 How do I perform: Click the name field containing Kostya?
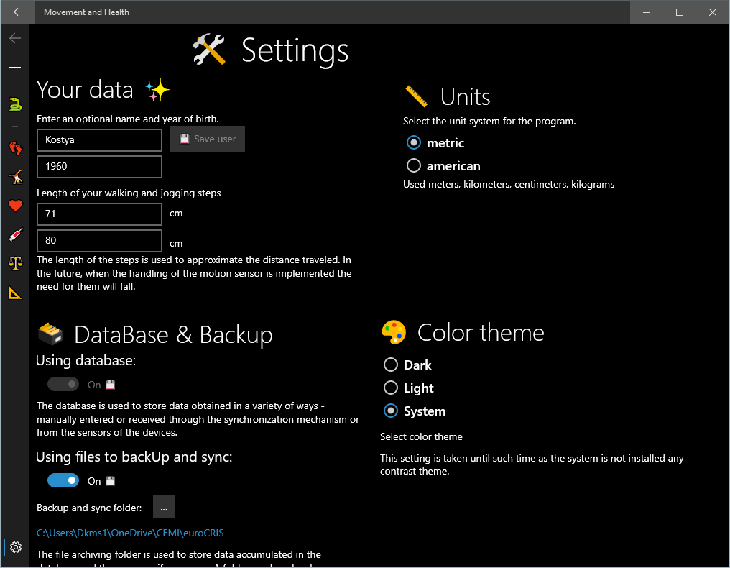(99, 140)
